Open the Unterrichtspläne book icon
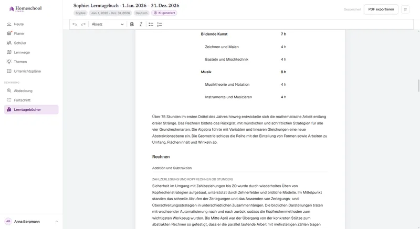This screenshot has height=229, width=420. (9, 71)
